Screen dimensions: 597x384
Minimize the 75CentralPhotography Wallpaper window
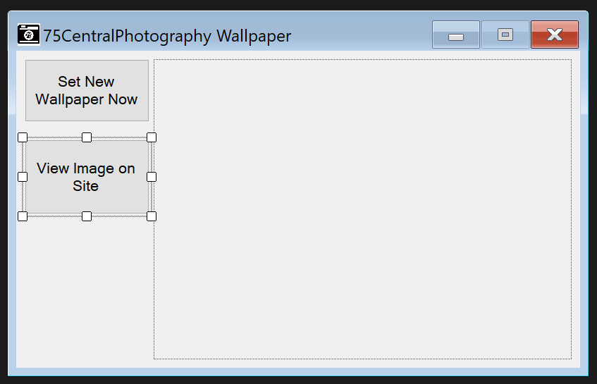click(455, 35)
